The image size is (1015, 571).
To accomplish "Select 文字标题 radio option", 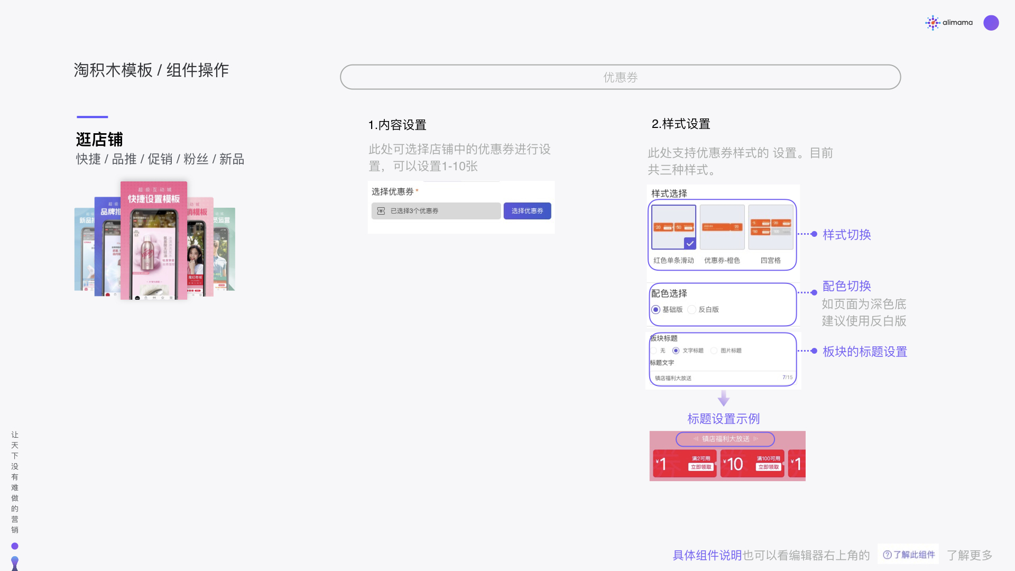I will point(676,351).
